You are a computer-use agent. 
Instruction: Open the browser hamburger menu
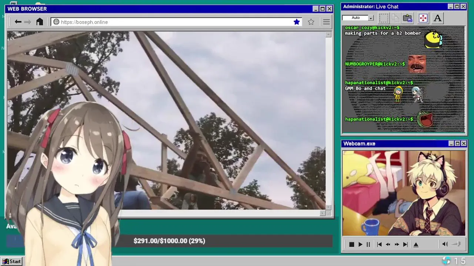tap(326, 22)
